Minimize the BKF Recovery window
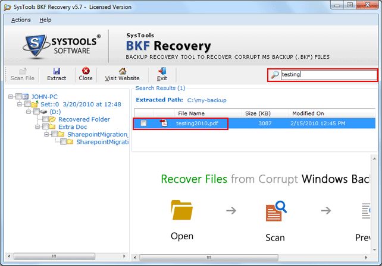 (337, 5)
